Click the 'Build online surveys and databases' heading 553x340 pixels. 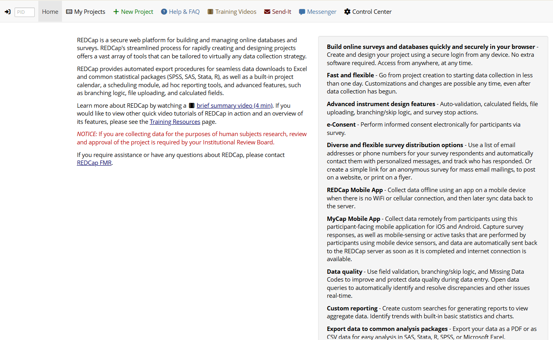[x=431, y=47]
